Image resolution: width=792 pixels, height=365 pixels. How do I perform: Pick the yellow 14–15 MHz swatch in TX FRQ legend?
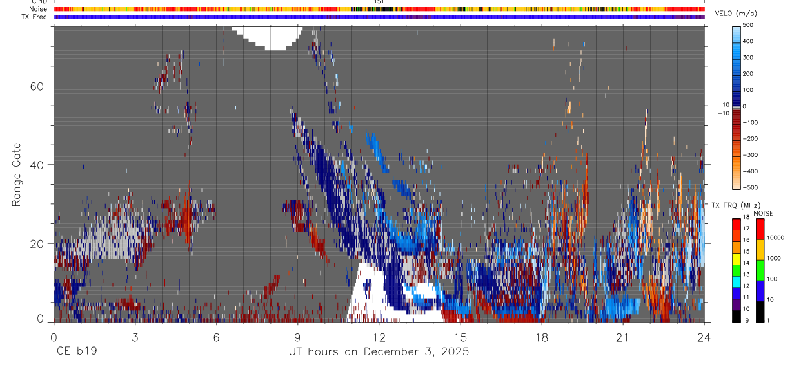[x=737, y=259]
